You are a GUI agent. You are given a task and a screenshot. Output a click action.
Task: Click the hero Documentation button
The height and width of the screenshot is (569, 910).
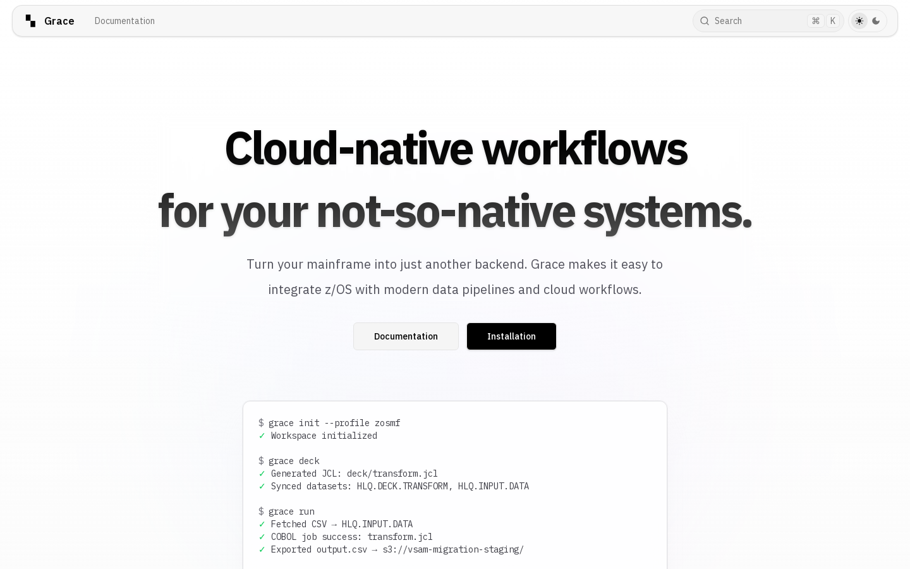click(406, 336)
